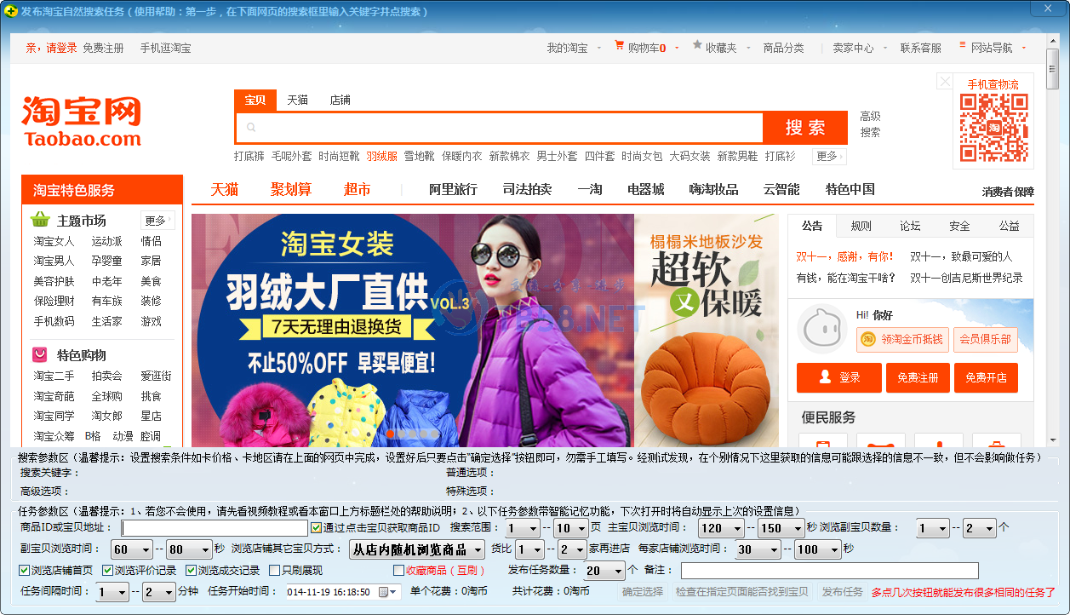The image size is (1070, 615).
Task: Switch to the 天猫 search tab
Action: coord(297,100)
